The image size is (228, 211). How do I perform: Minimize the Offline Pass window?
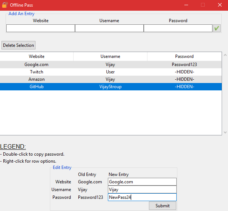click(x=186, y=5)
